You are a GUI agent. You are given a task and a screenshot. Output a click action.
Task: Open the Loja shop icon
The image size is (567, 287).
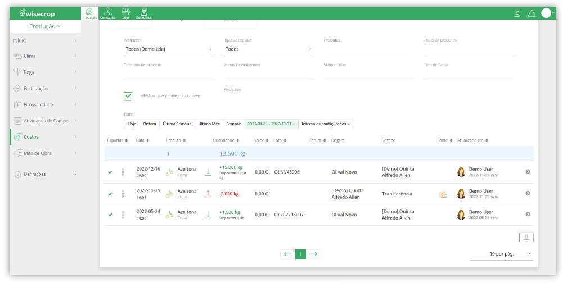[x=125, y=13]
